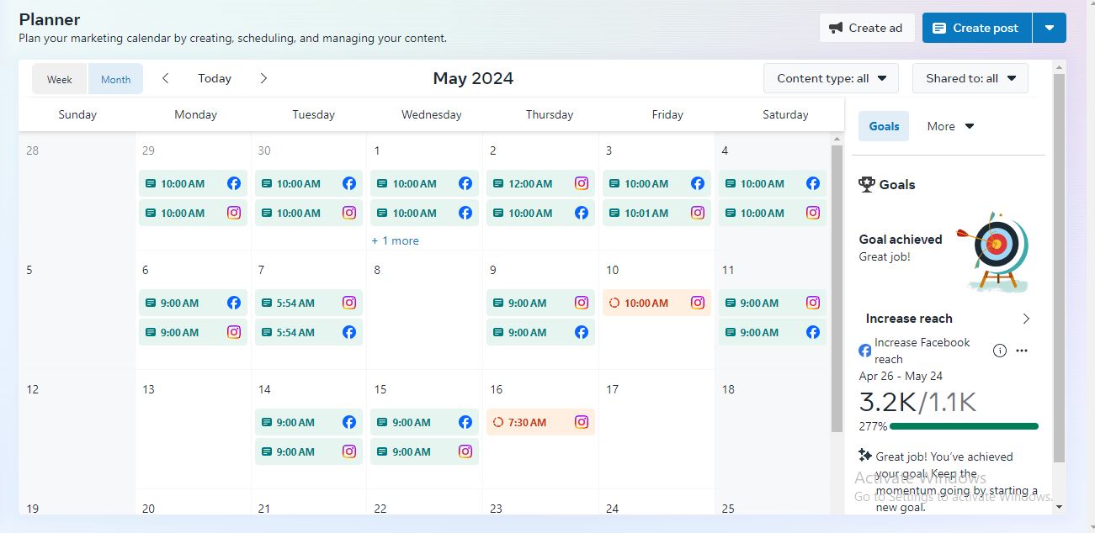This screenshot has width=1095, height=533.
Task: Switch calendar to Month view
Action: click(115, 79)
